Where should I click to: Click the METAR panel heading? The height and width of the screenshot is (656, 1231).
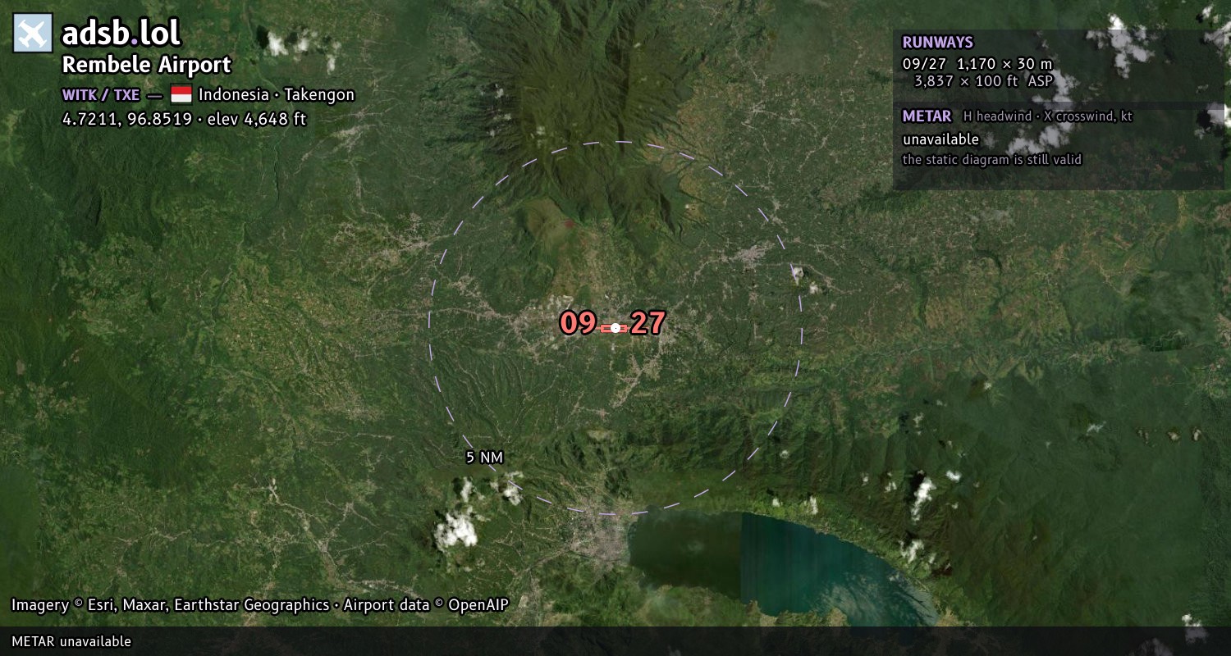click(x=927, y=116)
